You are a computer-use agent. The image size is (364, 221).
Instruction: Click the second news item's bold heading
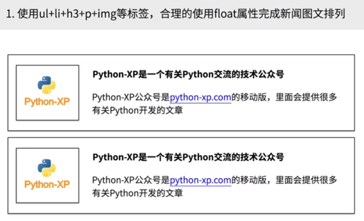188,157
